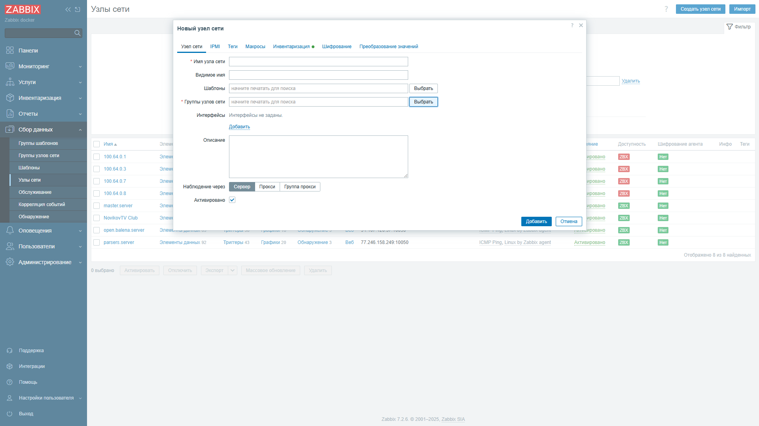This screenshot has height=426, width=759.
Task: Uncheck the Активировано checkbox
Action: [232, 200]
